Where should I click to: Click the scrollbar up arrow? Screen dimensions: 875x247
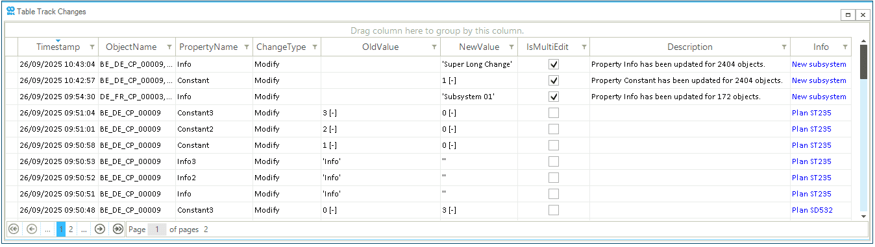coord(863,41)
